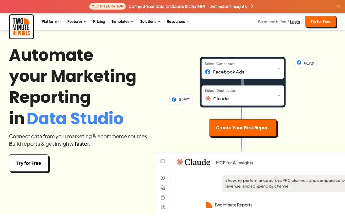345x216 pixels.
Task: Open the Two Minute Reports logo homepage
Action: pos(21,27)
